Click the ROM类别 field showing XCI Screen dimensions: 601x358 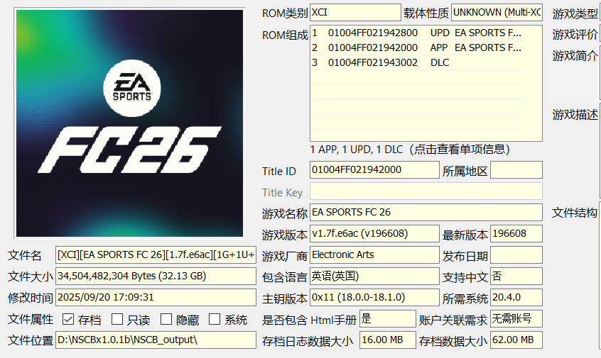click(355, 13)
